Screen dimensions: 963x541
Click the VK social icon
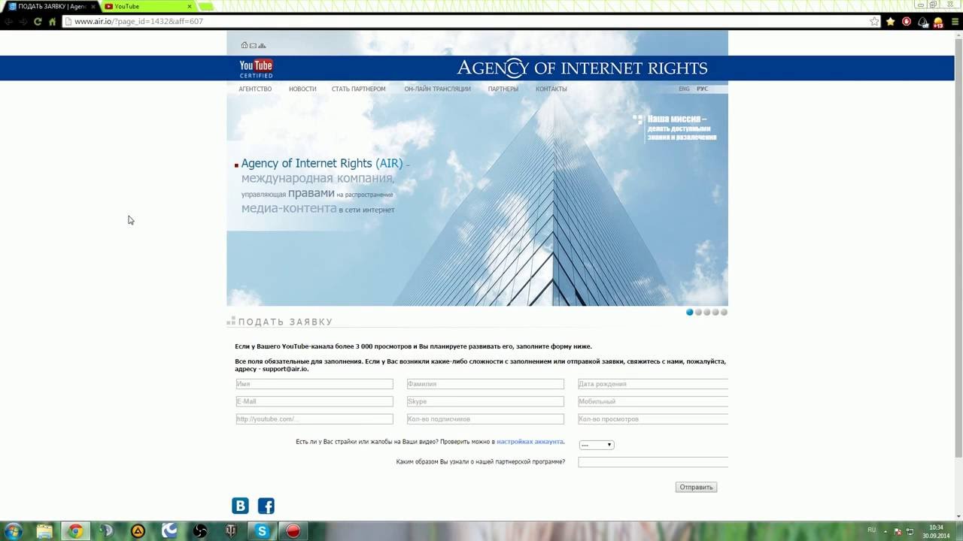240,506
